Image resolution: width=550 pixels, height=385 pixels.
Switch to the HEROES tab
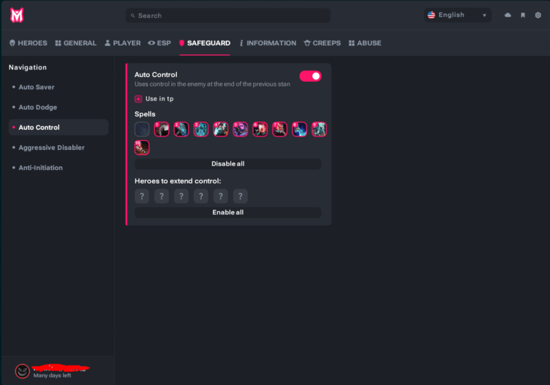[28, 43]
